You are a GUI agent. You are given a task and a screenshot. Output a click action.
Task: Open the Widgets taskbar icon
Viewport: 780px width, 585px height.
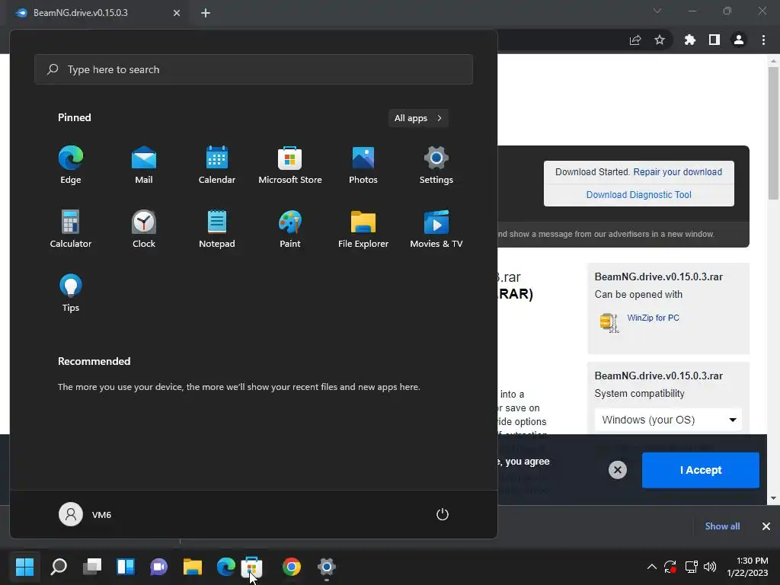point(126,566)
